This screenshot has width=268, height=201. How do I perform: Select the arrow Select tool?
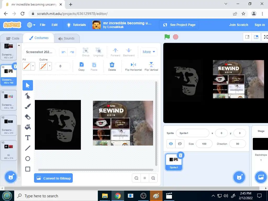28,85
